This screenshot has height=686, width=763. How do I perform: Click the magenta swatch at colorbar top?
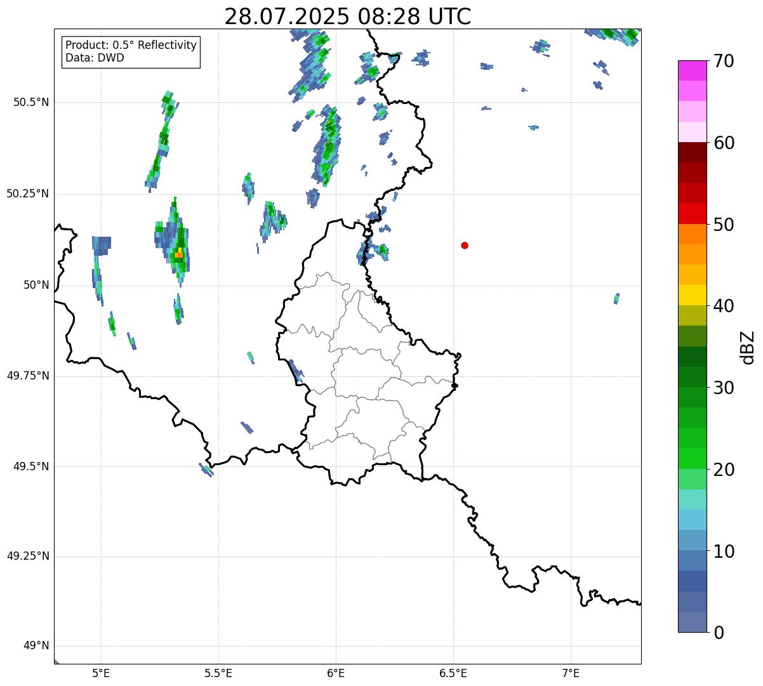pyautogui.click(x=692, y=70)
